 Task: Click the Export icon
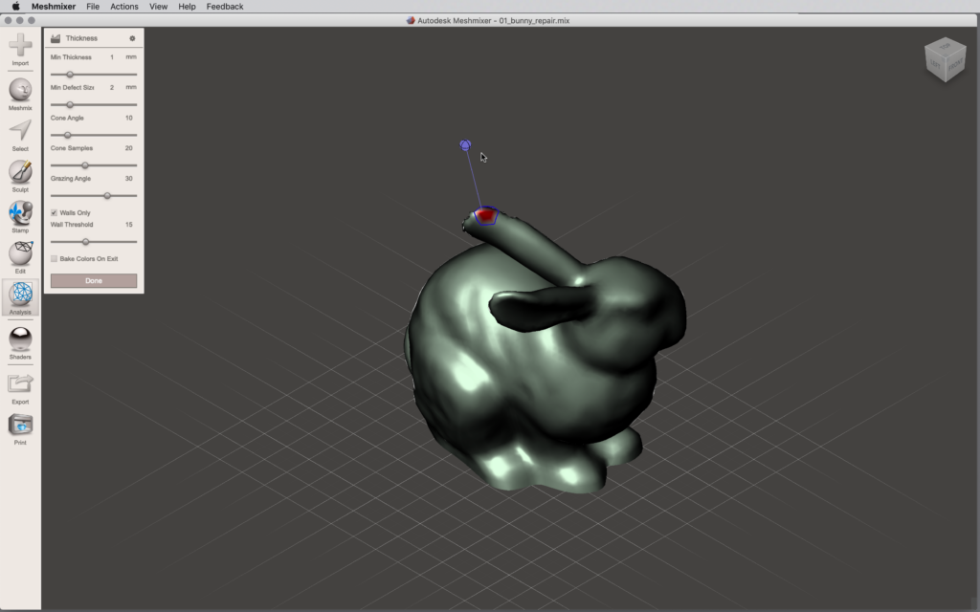point(20,384)
